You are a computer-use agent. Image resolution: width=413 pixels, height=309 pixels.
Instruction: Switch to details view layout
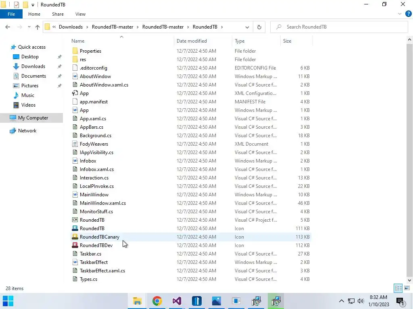tap(398, 288)
